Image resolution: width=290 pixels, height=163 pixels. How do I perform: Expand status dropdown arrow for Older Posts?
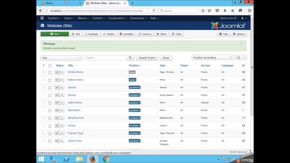62,141
